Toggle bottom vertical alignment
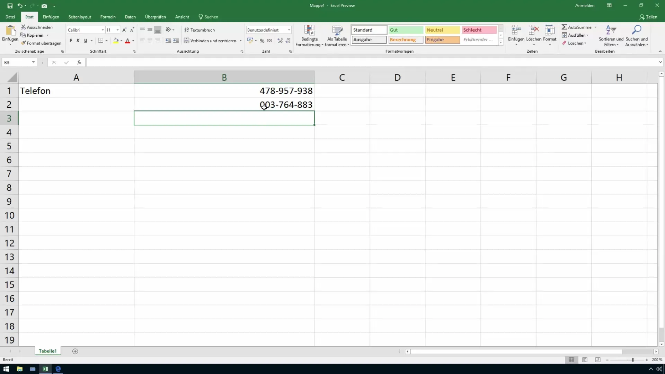This screenshot has height=374, width=665. [x=158, y=30]
